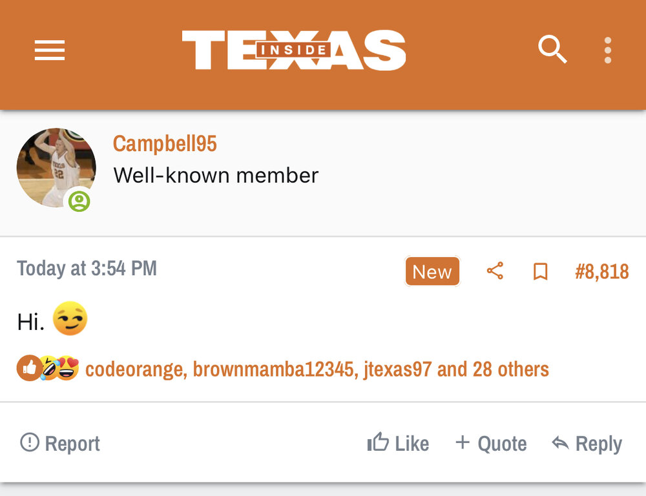
Task: Toggle Like on this post
Action: point(398,444)
